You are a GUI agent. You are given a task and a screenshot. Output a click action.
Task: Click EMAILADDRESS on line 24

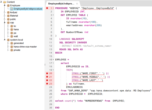[74, 87]
